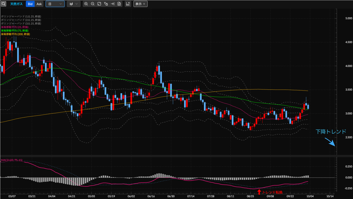
Task: Click the MACD (25, 75, 15) indicator label
Action: pyautogui.click(x=11, y=160)
